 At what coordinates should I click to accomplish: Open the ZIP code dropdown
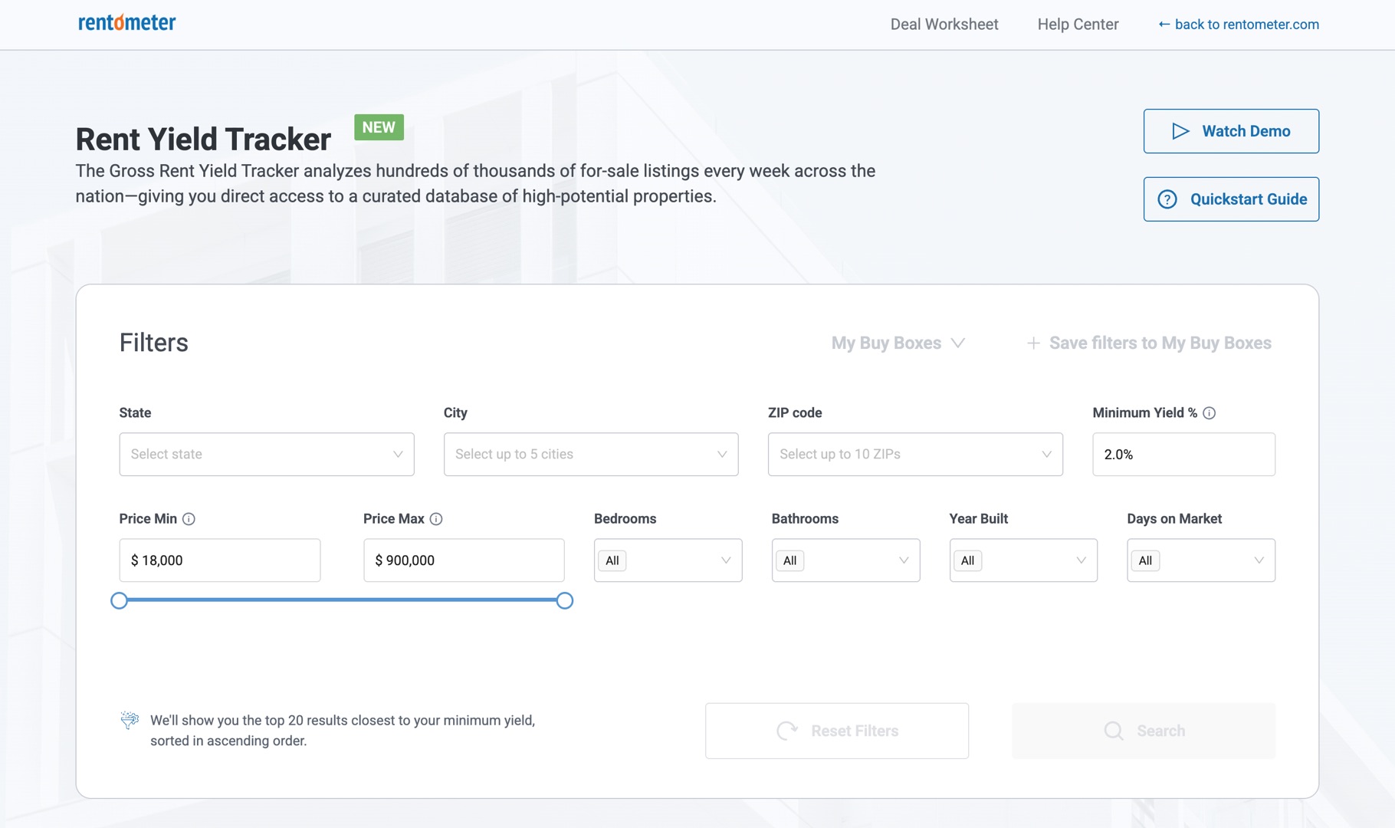tap(915, 455)
